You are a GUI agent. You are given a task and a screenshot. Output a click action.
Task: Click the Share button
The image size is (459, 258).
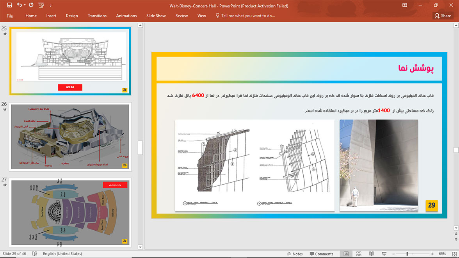point(443,16)
